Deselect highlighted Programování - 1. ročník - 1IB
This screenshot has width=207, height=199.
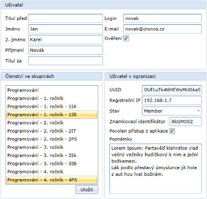(51, 114)
